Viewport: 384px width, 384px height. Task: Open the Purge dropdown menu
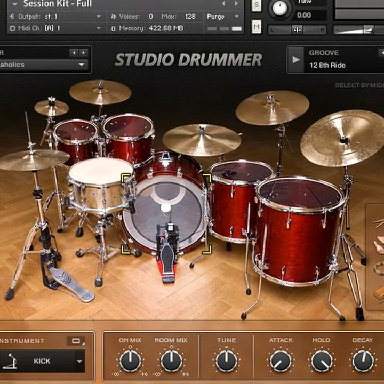(222, 17)
